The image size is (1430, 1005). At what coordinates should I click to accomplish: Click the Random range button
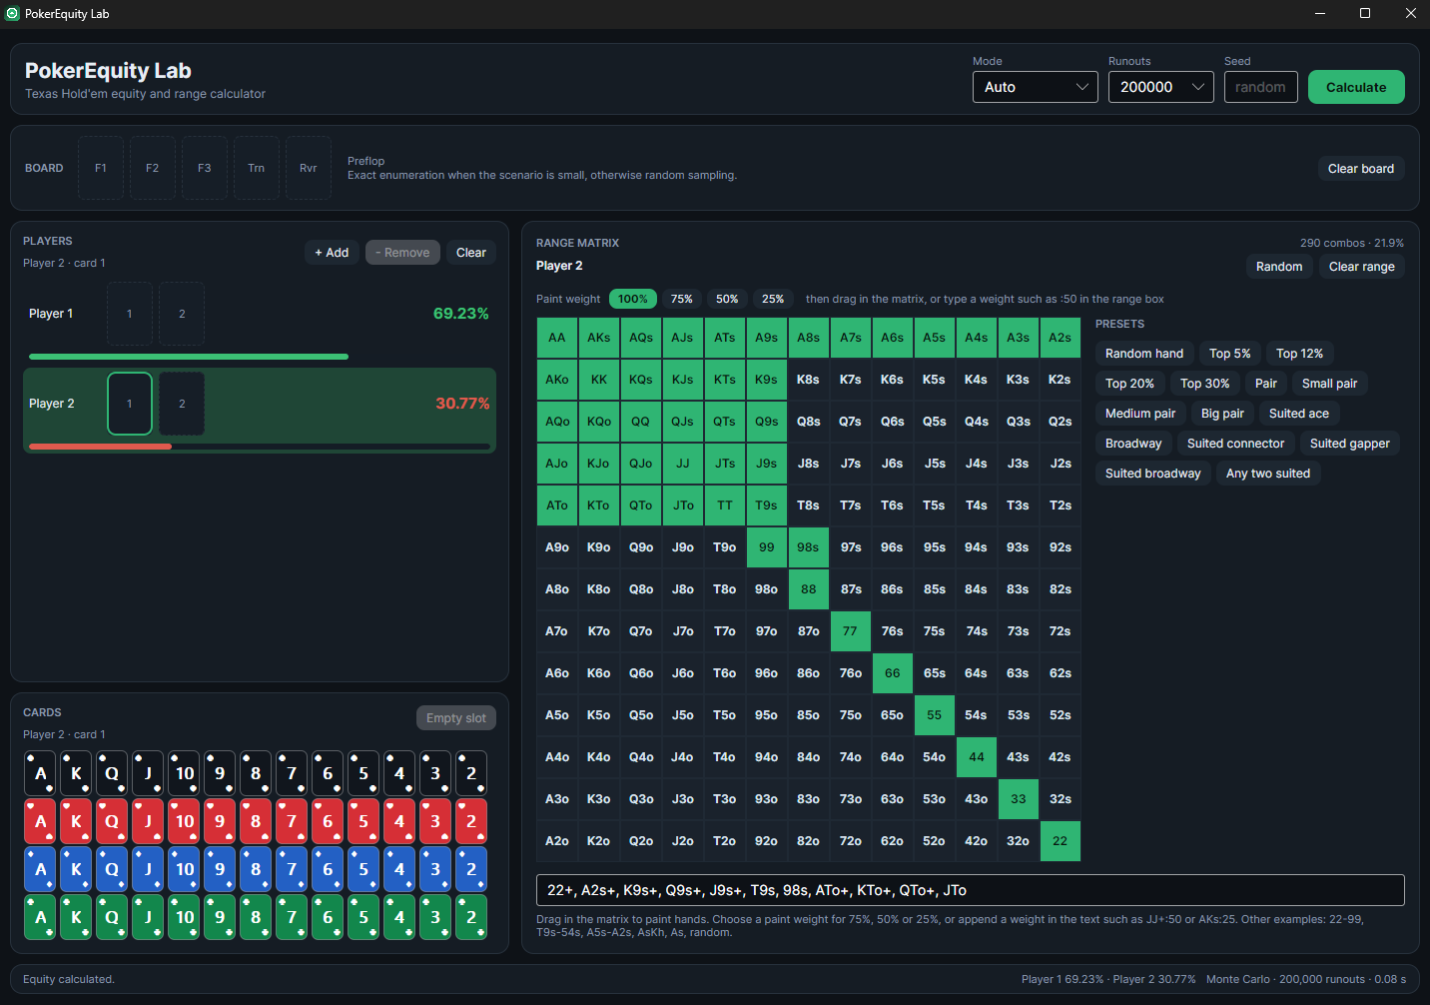coord(1279,267)
